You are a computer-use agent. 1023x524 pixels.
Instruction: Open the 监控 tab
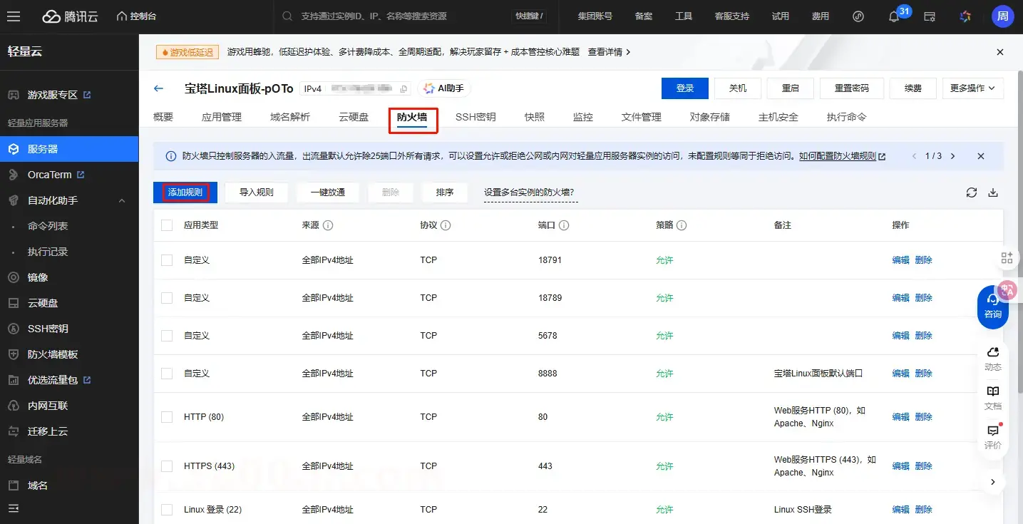(582, 117)
